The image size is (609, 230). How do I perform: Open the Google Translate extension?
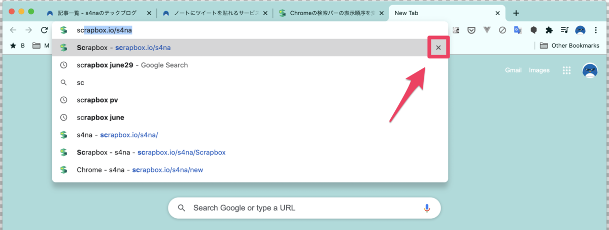click(518, 30)
